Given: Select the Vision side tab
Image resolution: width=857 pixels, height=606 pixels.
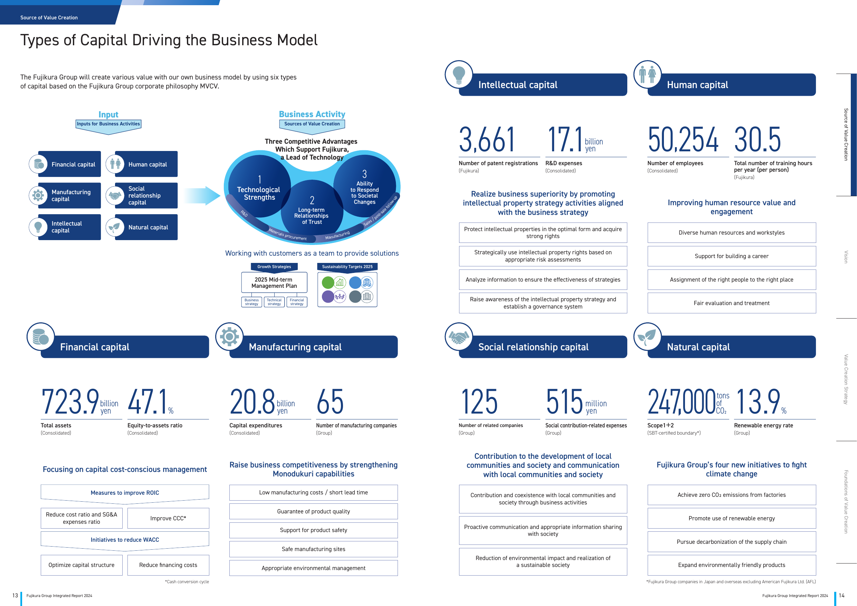Looking at the screenshot, I should click(x=846, y=257).
